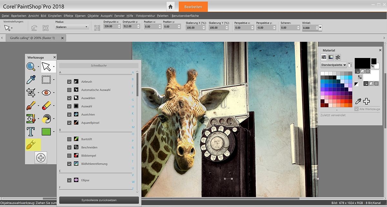Screen dimensions: 387x207
Task: Click the large black foreground color swatch
Action: [362, 63]
